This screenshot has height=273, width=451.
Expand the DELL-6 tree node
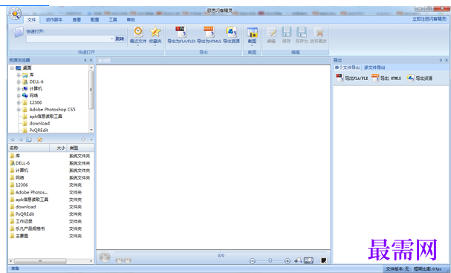(x=19, y=82)
